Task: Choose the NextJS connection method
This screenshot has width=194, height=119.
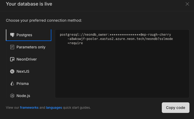Action: point(28,71)
